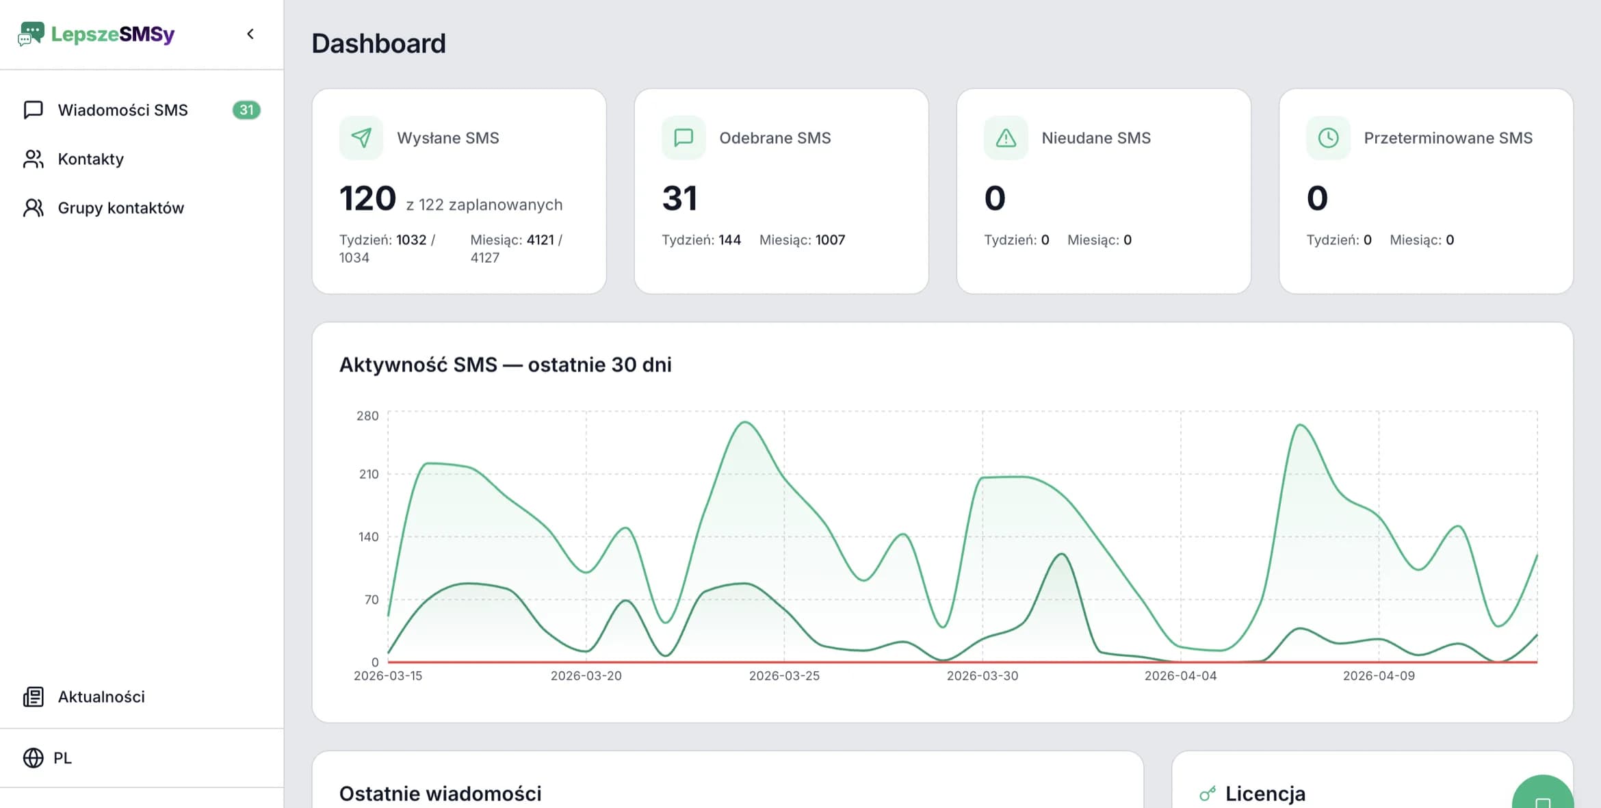Click the Przeterminowane SMS clock icon

(1328, 138)
